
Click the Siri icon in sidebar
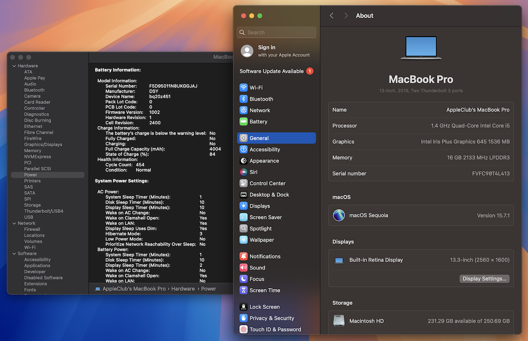point(243,172)
